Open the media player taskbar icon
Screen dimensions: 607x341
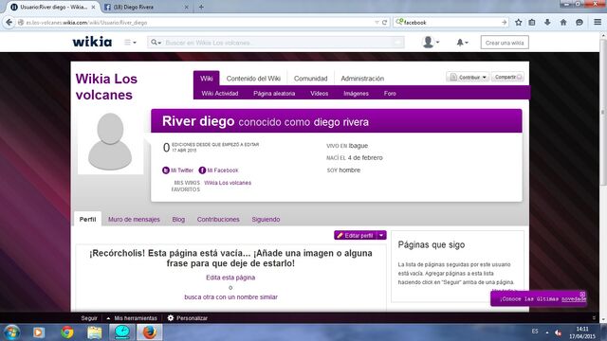coord(38,332)
